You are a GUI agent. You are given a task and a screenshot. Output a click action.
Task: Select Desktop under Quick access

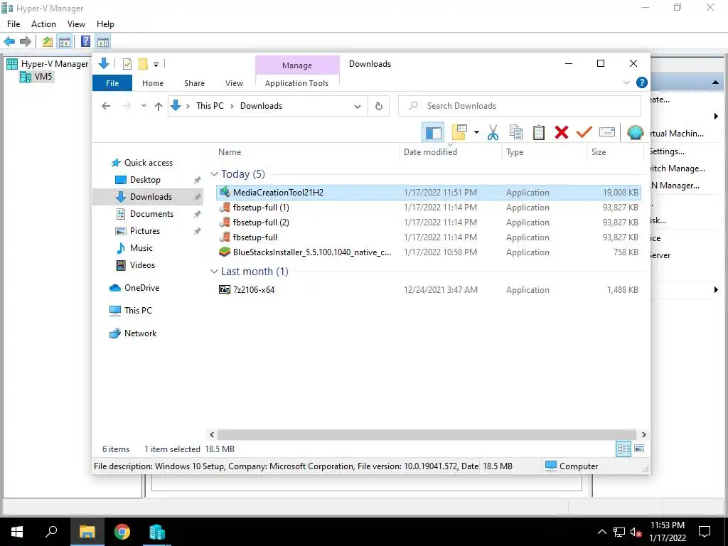[145, 180]
